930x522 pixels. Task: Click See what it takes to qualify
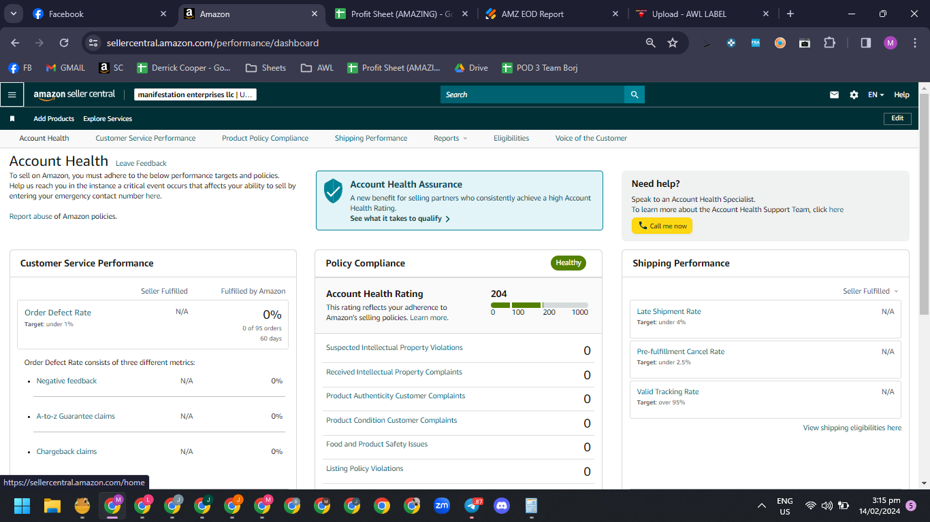[x=400, y=219]
